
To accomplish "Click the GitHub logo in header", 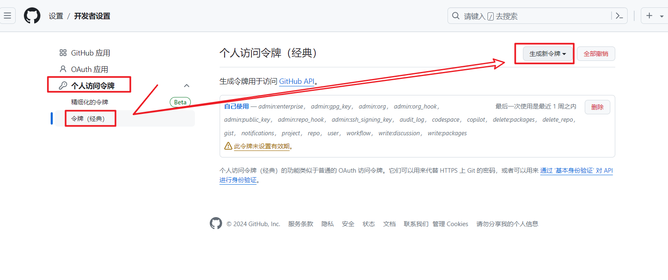I will pos(32,16).
